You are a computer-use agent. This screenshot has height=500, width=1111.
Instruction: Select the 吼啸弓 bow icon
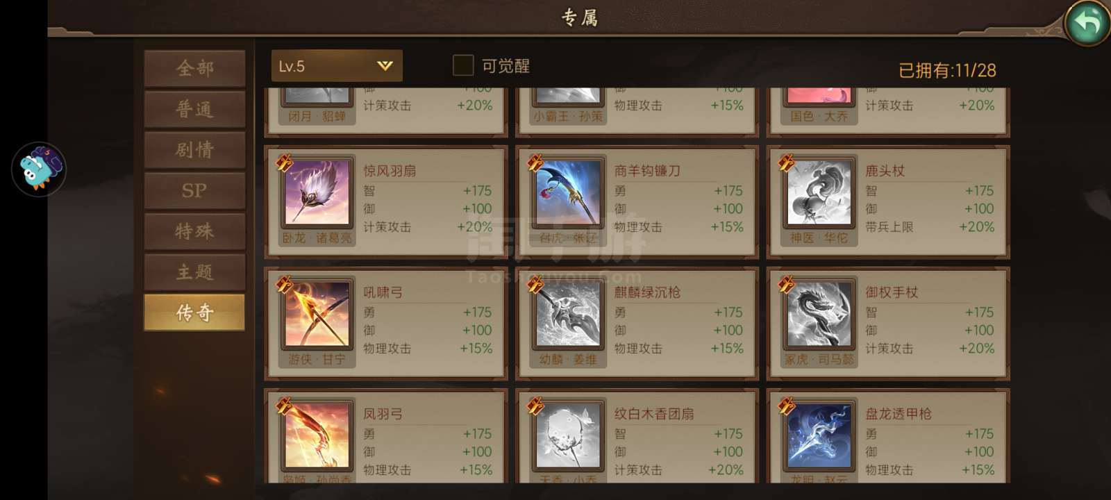tap(317, 314)
